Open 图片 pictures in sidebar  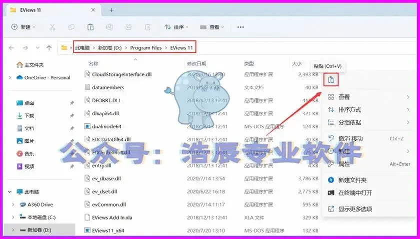[25, 141]
